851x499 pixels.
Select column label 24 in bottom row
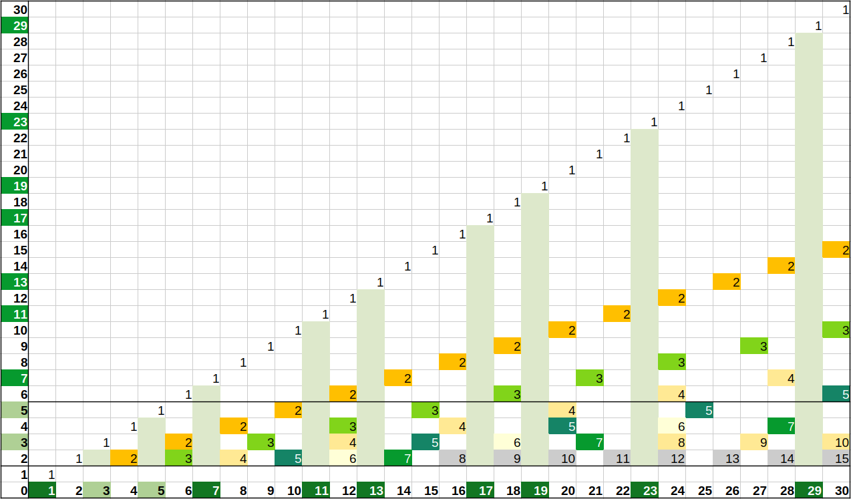(672, 490)
